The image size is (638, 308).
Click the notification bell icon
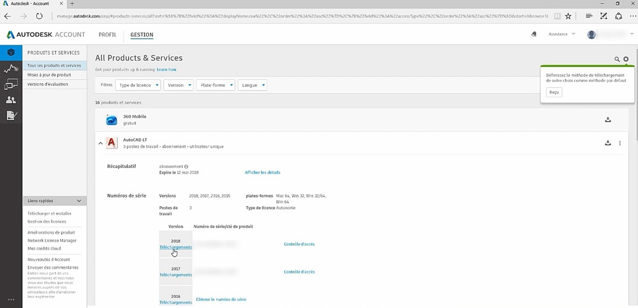click(x=534, y=34)
